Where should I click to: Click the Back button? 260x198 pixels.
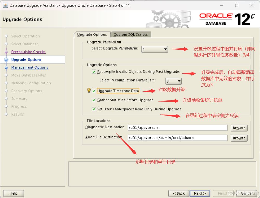[179, 193]
